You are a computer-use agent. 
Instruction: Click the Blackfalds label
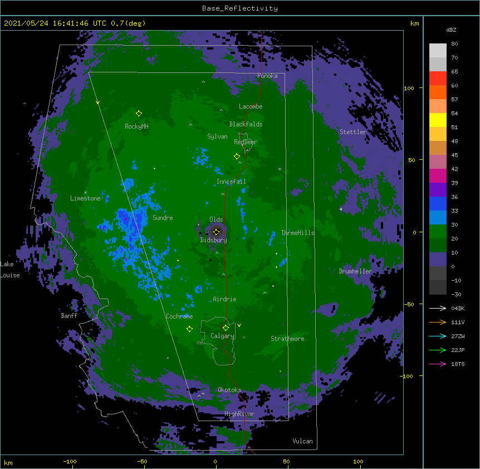pos(246,124)
